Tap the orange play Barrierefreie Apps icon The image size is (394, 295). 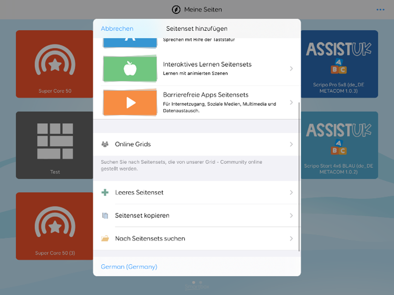tap(130, 102)
